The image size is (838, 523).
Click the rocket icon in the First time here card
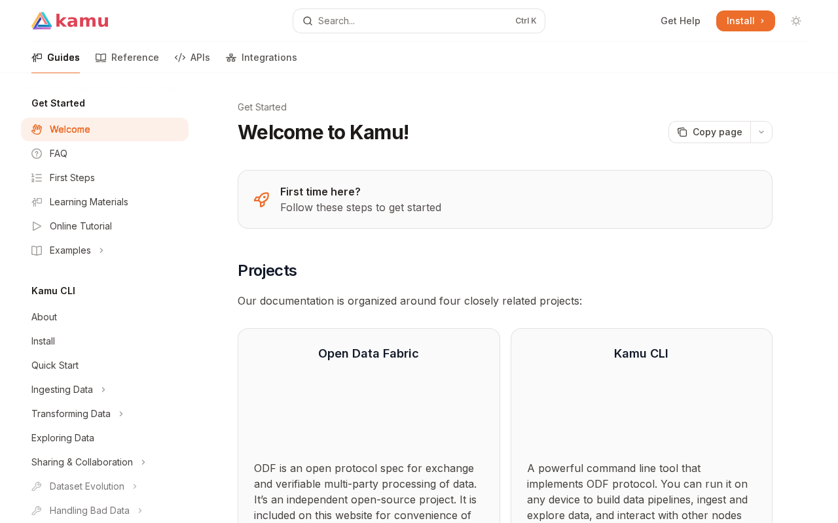(x=262, y=199)
